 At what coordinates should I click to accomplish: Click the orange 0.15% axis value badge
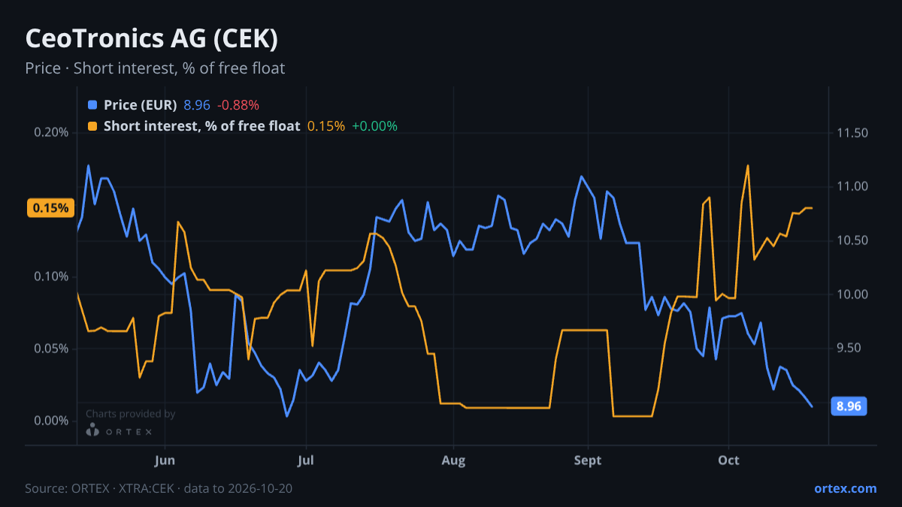pos(50,208)
